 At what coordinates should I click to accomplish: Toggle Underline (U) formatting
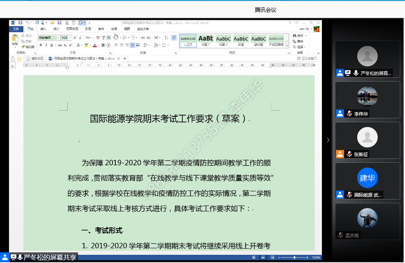[x=51, y=45]
